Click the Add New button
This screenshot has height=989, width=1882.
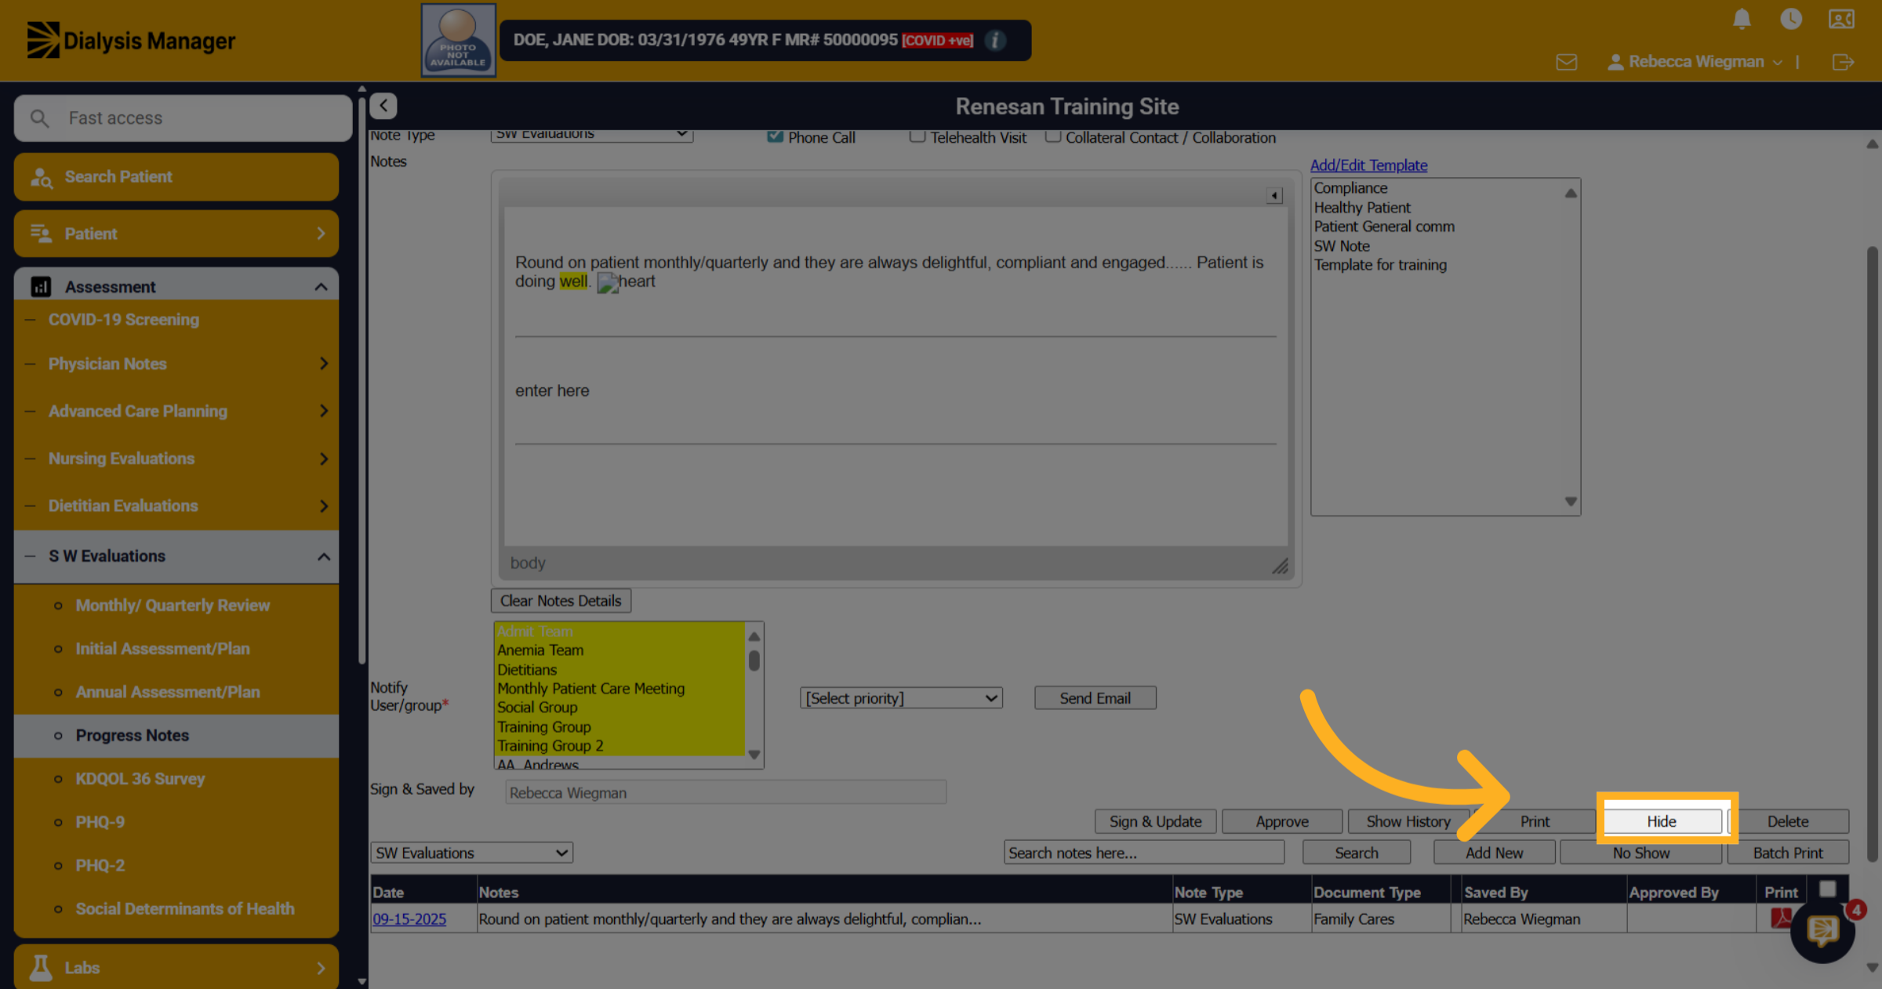coord(1494,853)
